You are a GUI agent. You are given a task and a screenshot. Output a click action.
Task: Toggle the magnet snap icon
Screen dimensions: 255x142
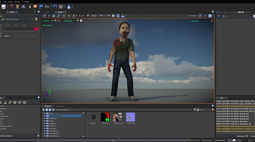coord(59,21)
